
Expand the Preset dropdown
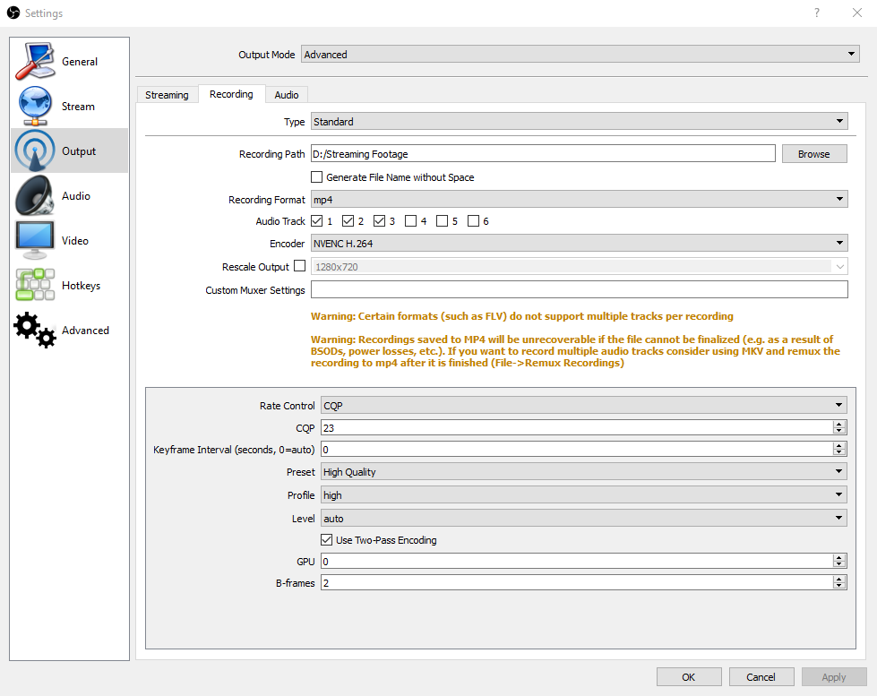click(584, 472)
